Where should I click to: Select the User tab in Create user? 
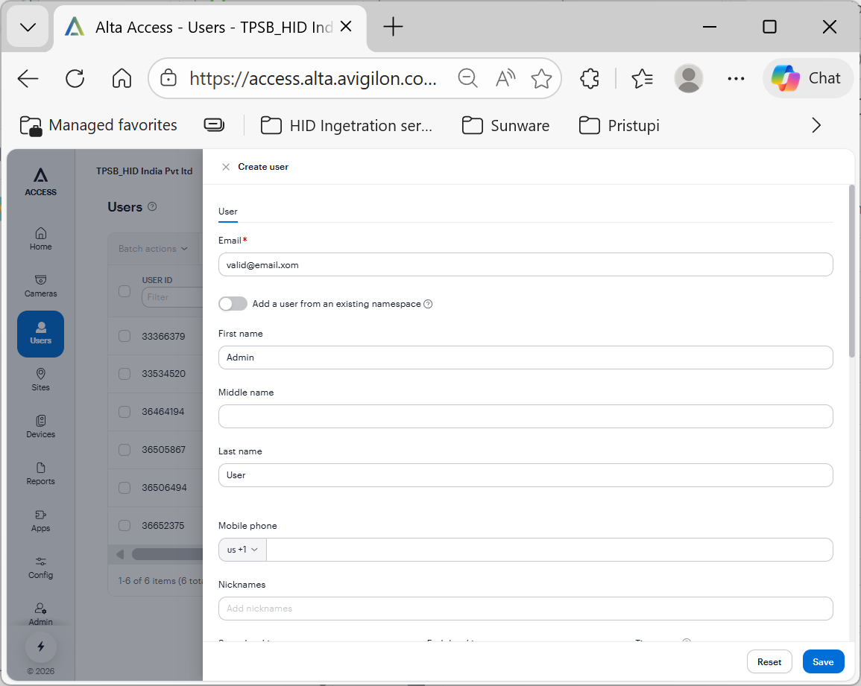[x=228, y=212]
